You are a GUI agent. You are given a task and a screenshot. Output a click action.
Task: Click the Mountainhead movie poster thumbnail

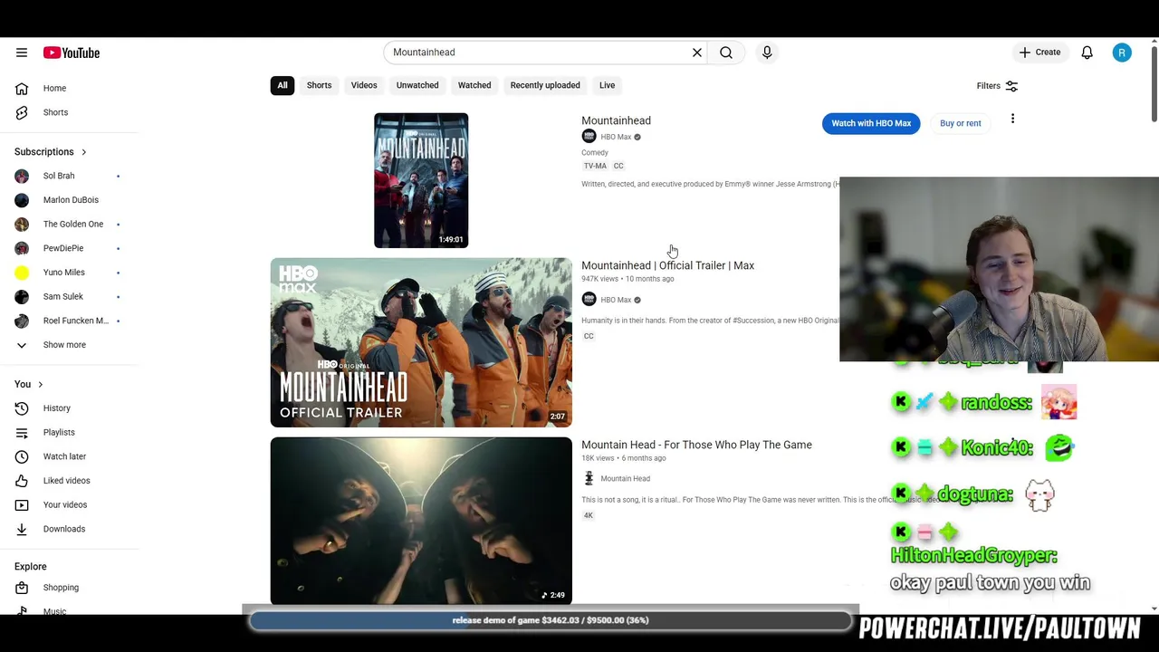[x=421, y=180]
